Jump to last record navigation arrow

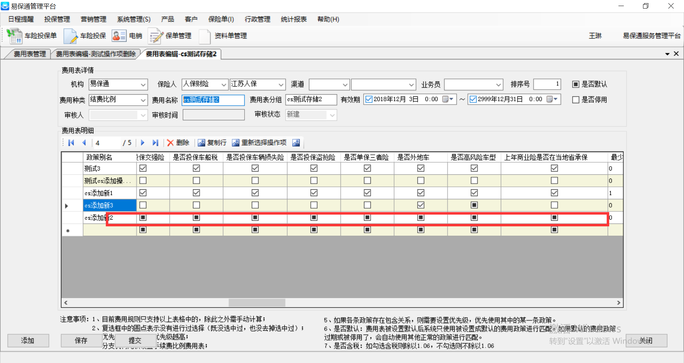pyautogui.click(x=155, y=143)
